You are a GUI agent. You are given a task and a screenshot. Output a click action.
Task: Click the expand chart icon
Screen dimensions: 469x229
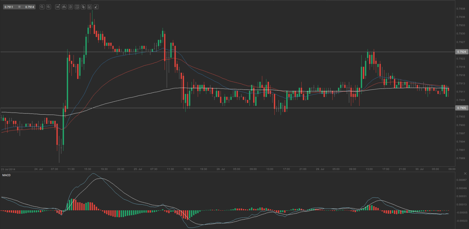pyautogui.click(x=77, y=7)
